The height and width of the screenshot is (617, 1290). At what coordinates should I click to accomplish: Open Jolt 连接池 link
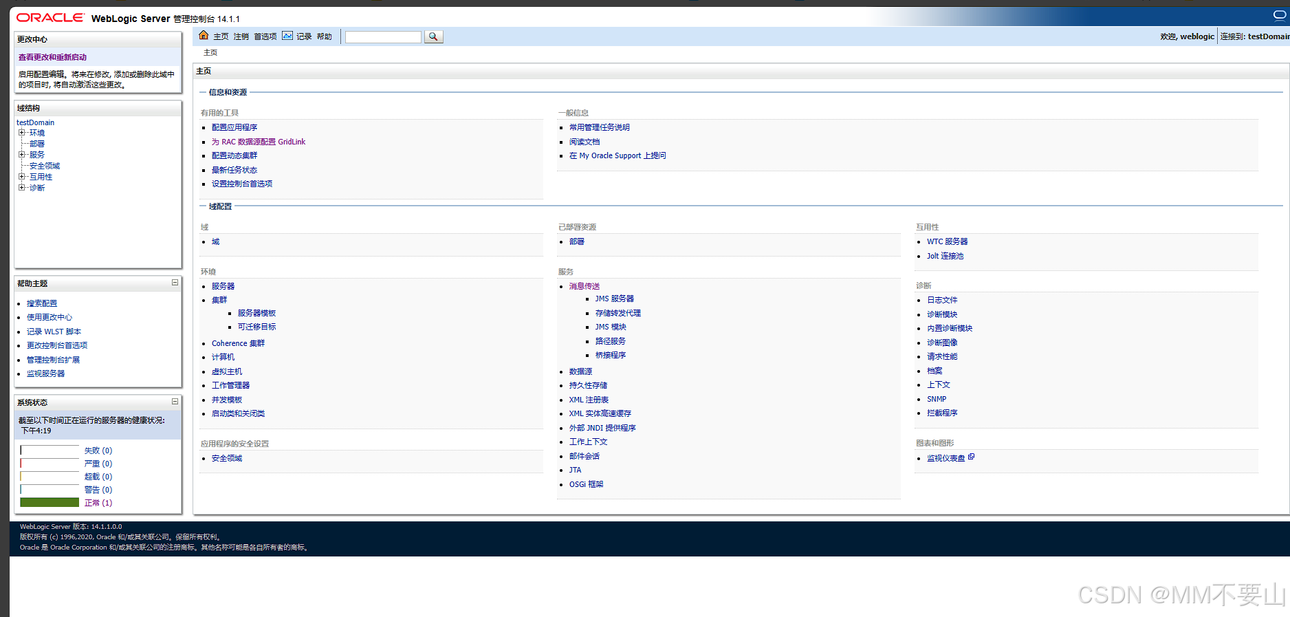[x=945, y=256]
